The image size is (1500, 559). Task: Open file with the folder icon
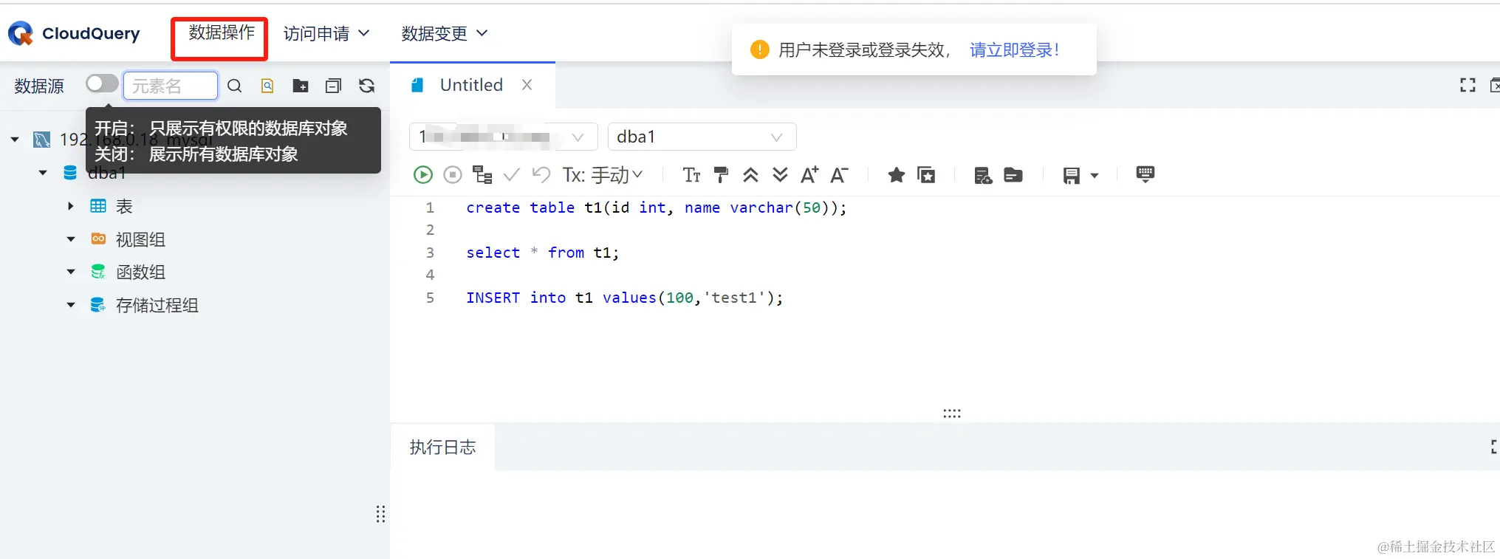coord(1013,175)
